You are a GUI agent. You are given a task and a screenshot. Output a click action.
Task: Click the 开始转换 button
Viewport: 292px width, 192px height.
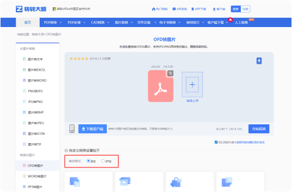click(x=259, y=129)
